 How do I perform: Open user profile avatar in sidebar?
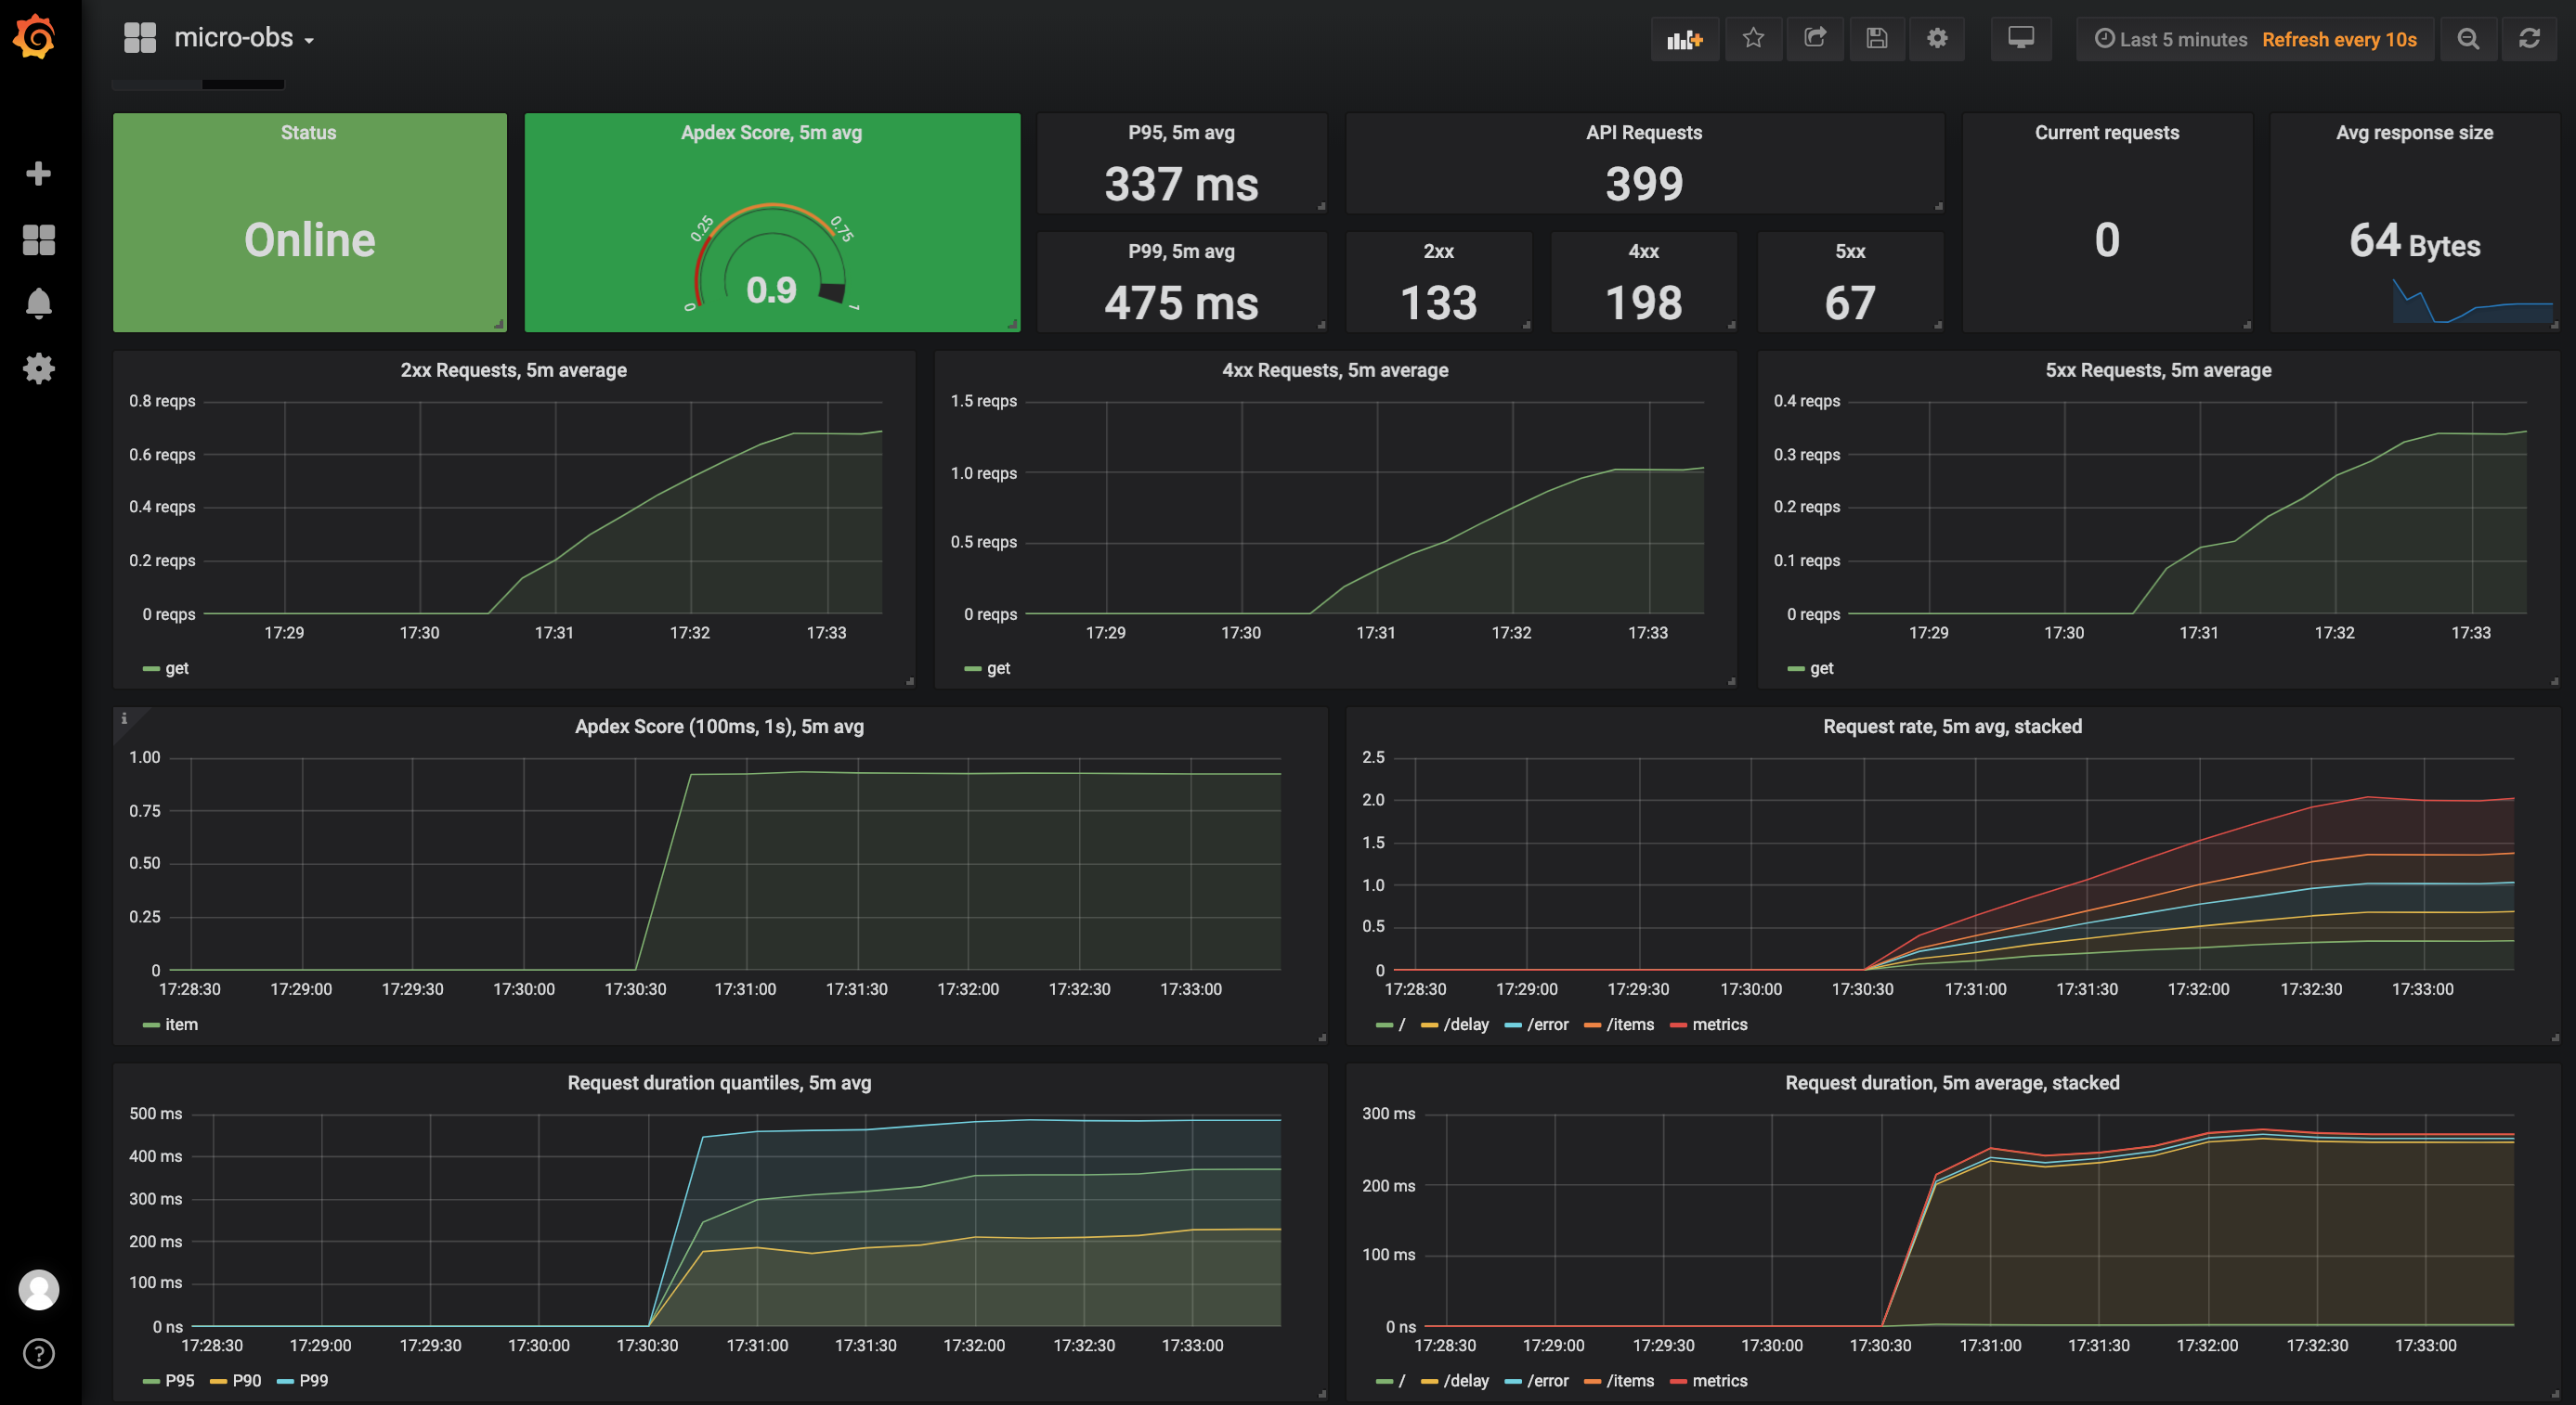coord(38,1289)
